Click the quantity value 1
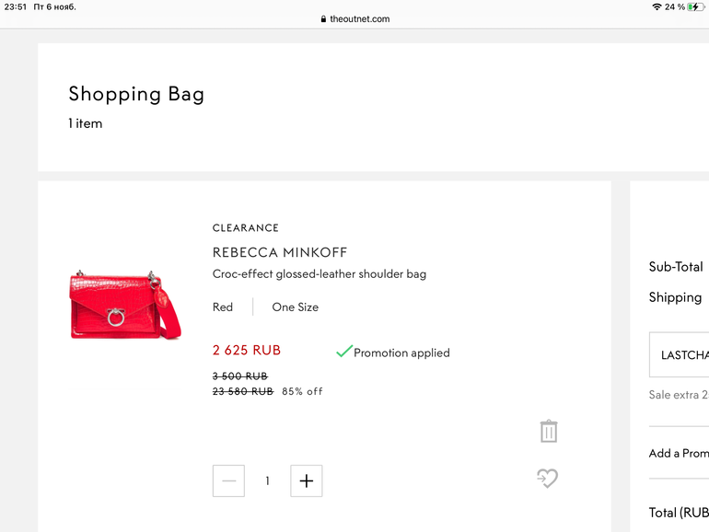This screenshot has width=709, height=532. point(268,480)
